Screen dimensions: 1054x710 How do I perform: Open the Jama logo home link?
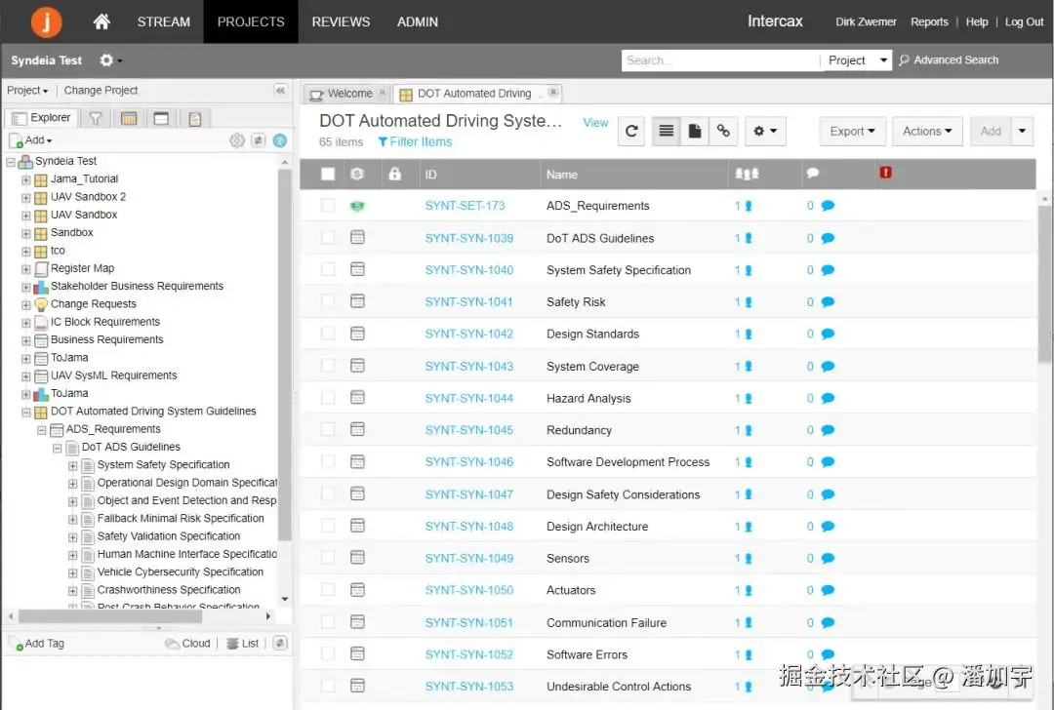pos(47,21)
